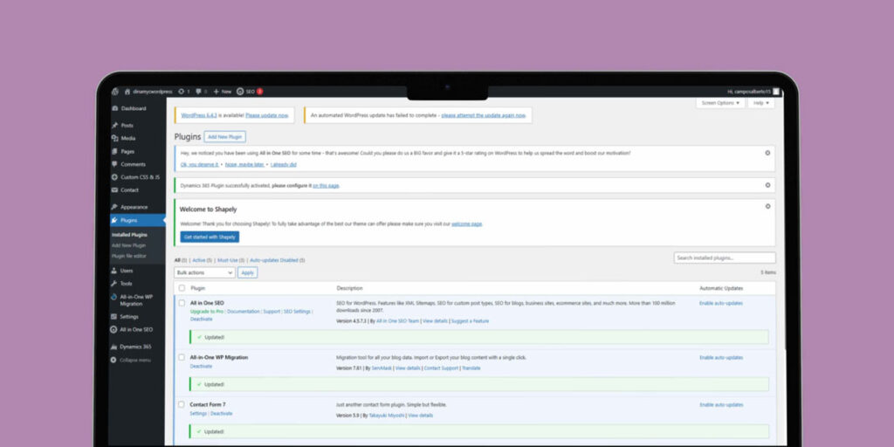Click the Settings icon in sidebar
This screenshot has height=447, width=894.
(x=114, y=316)
